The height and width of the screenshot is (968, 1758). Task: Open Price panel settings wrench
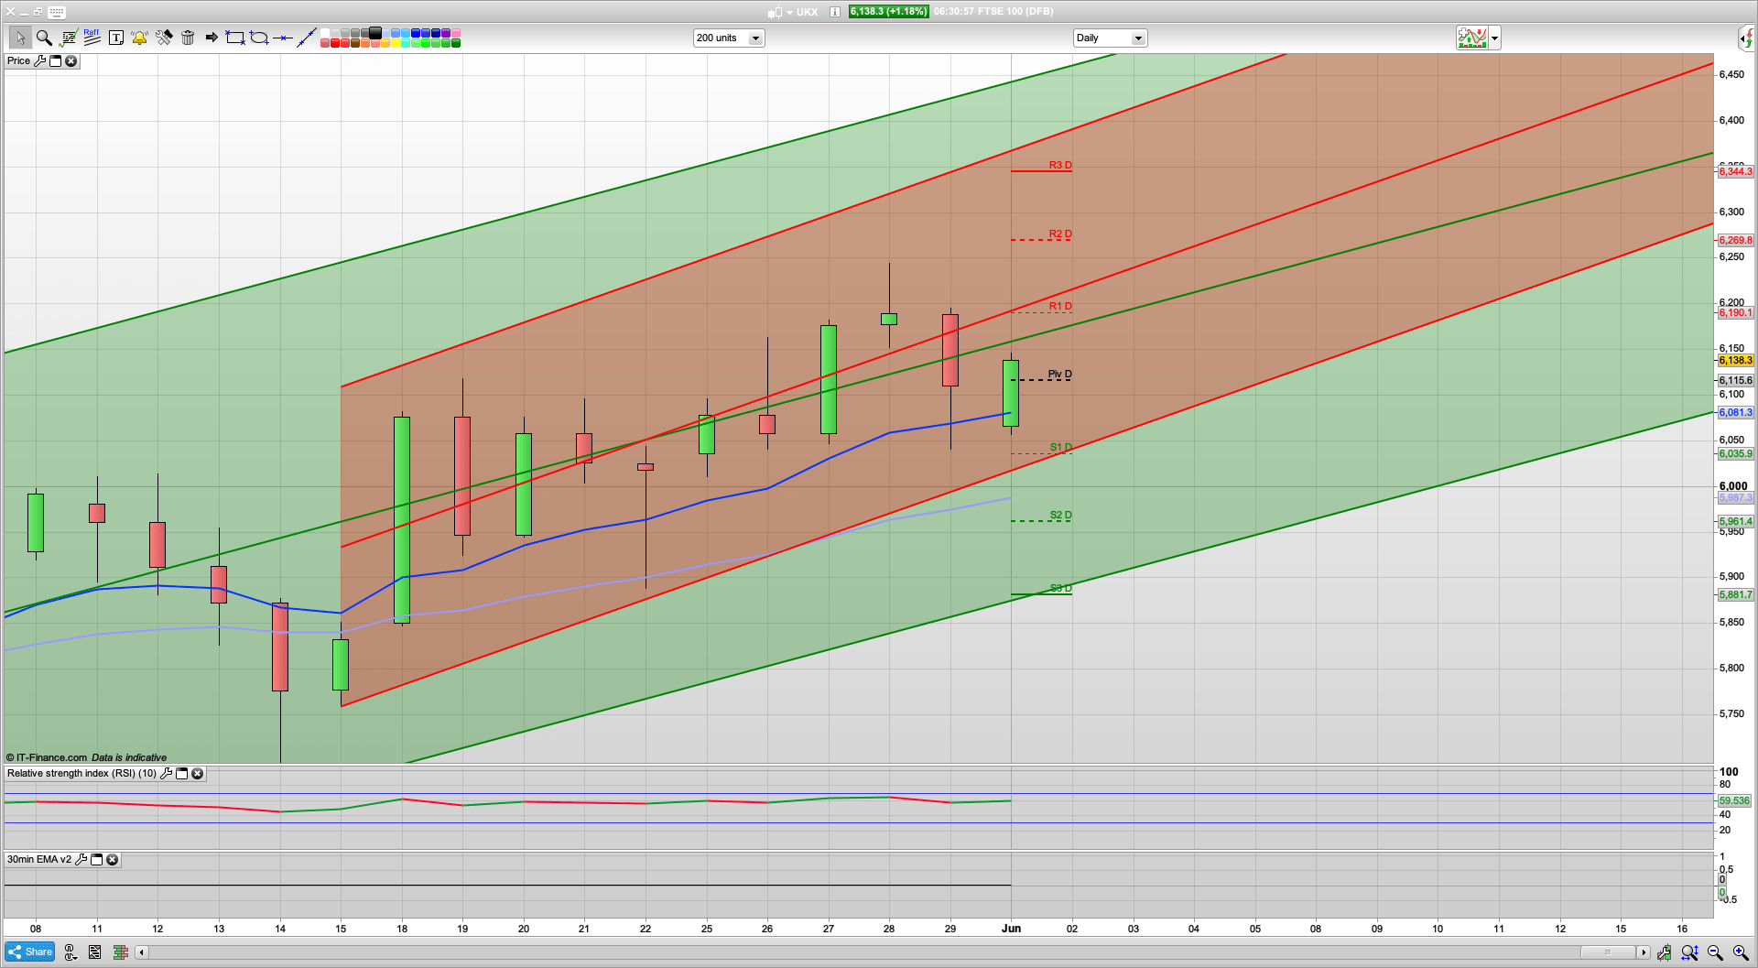coord(40,61)
